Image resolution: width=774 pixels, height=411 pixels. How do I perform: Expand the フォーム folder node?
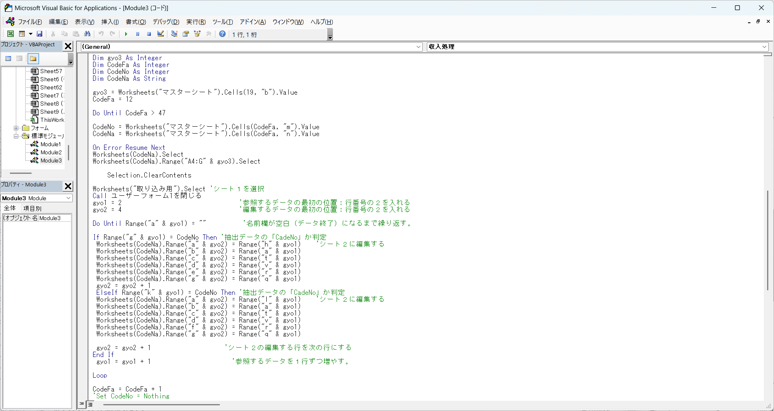pos(16,128)
